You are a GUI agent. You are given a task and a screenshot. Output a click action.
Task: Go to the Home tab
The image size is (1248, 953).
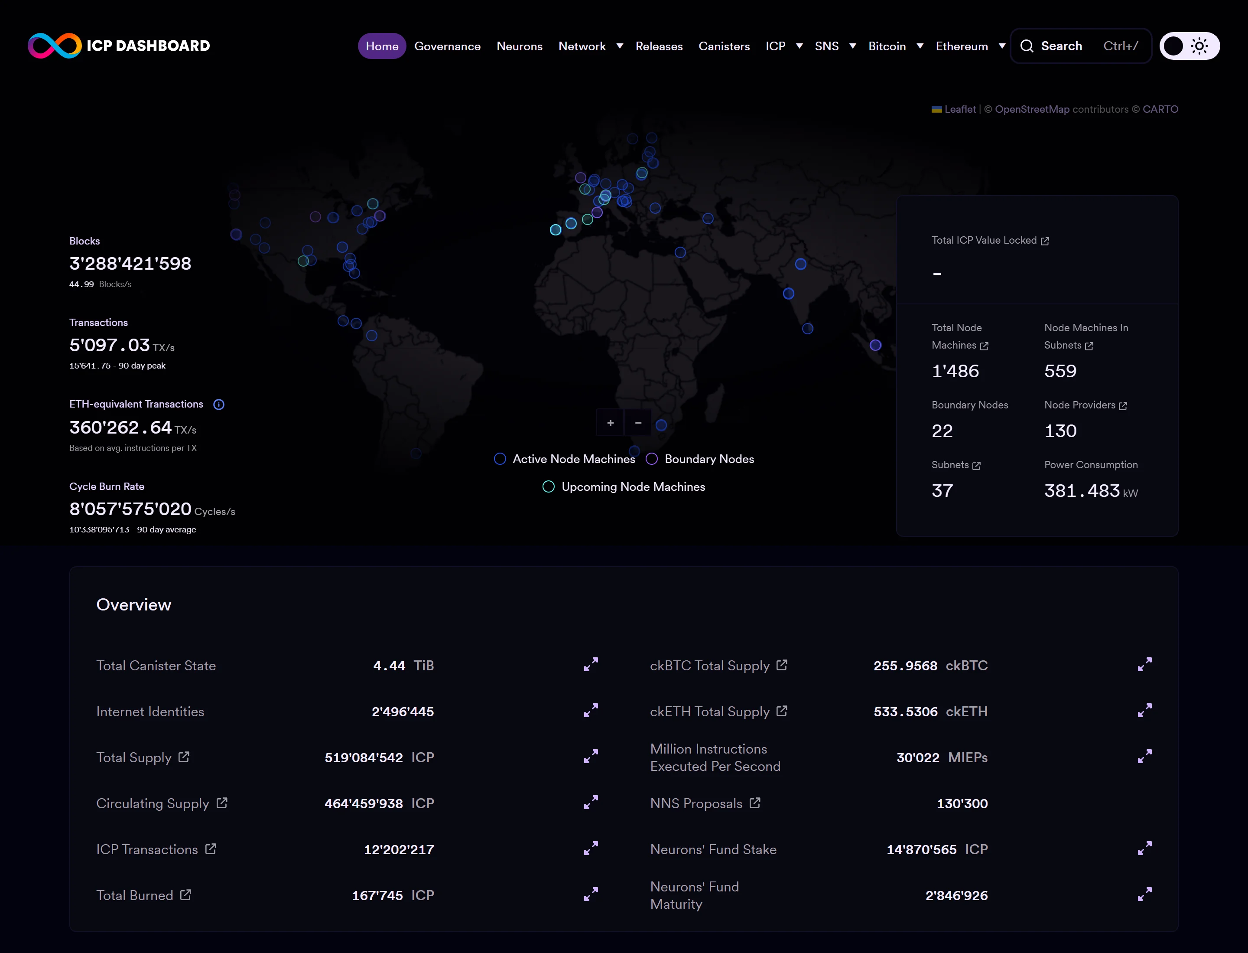tap(382, 46)
